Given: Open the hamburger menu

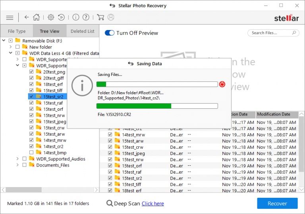Looking at the screenshot, I should [10, 18].
